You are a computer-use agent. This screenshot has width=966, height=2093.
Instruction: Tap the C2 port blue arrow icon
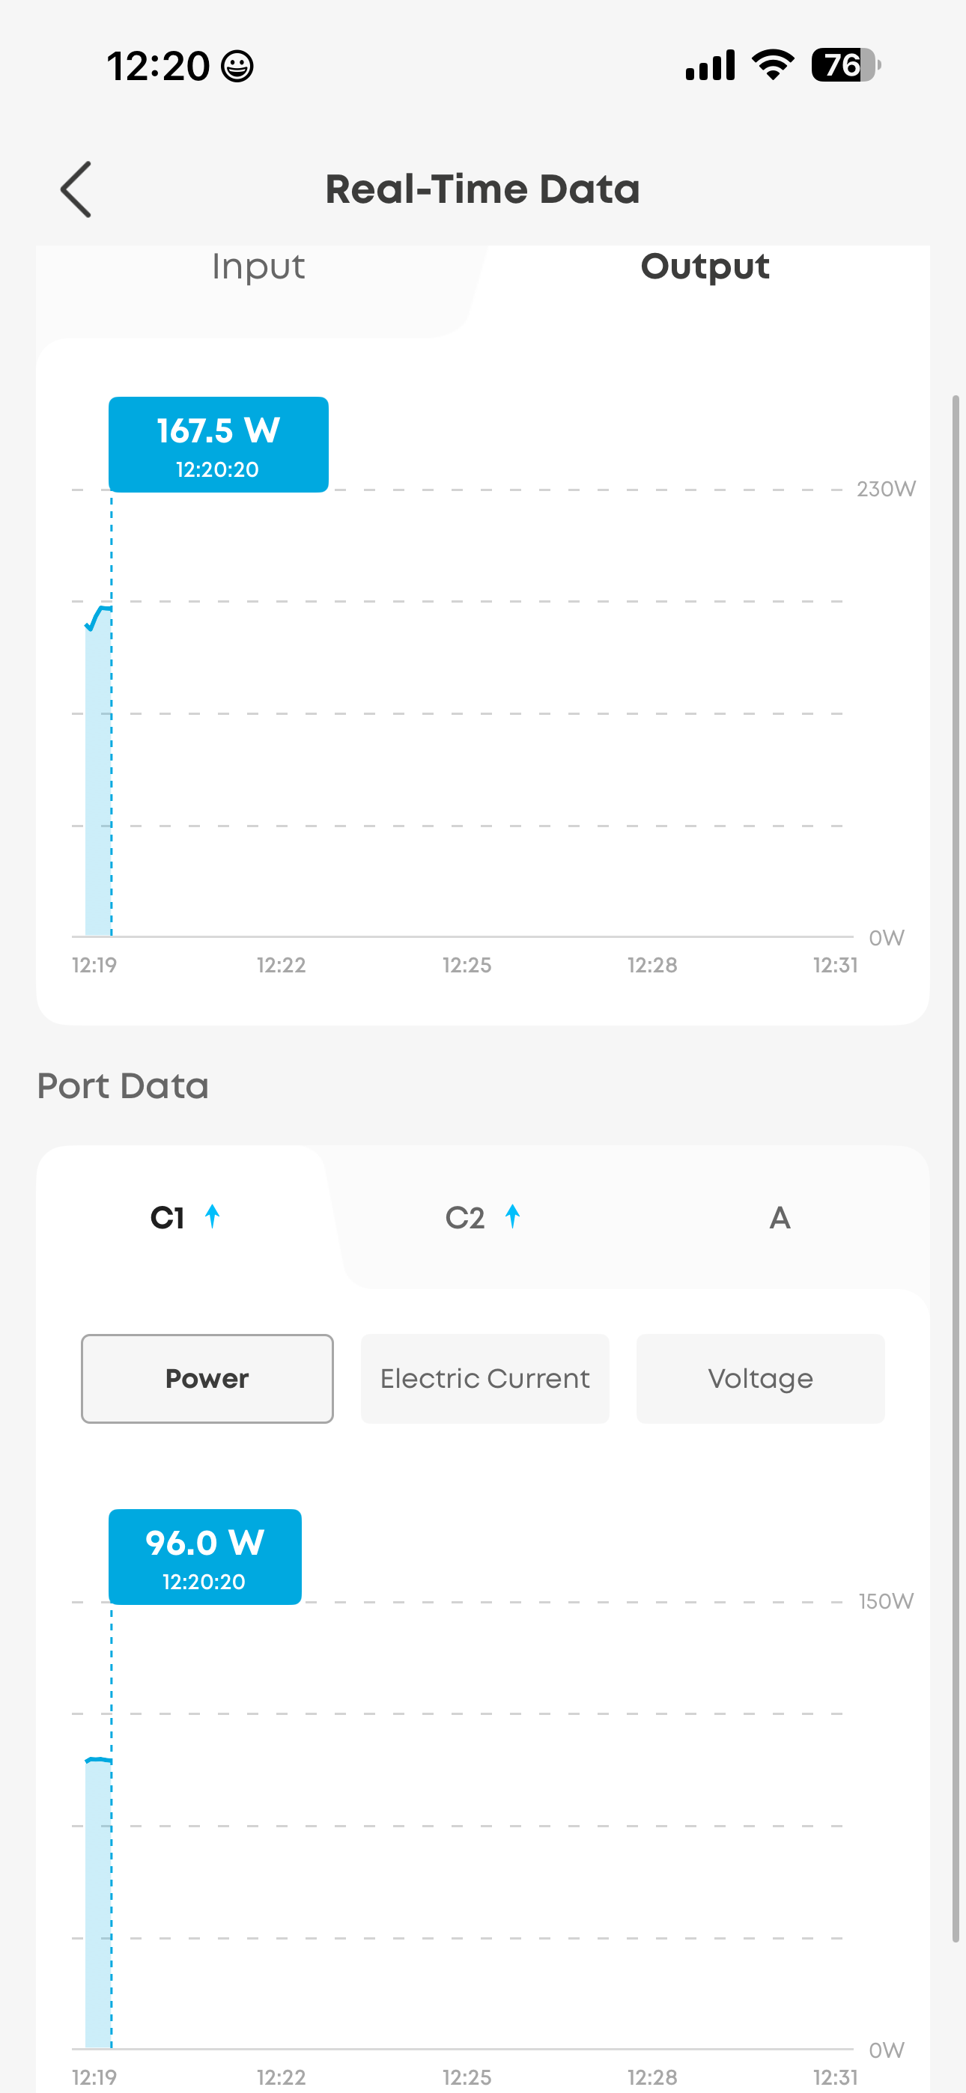click(512, 1216)
